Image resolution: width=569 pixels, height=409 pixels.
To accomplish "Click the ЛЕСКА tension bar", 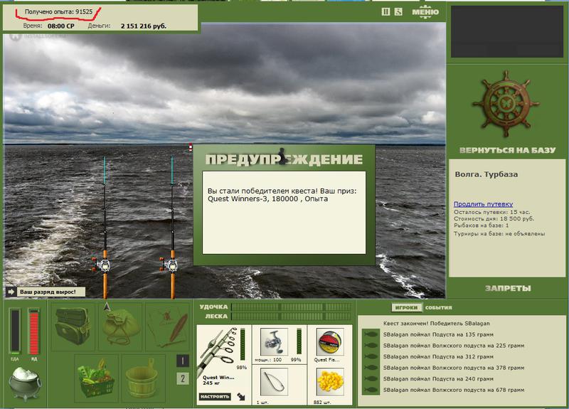I will pos(292,316).
